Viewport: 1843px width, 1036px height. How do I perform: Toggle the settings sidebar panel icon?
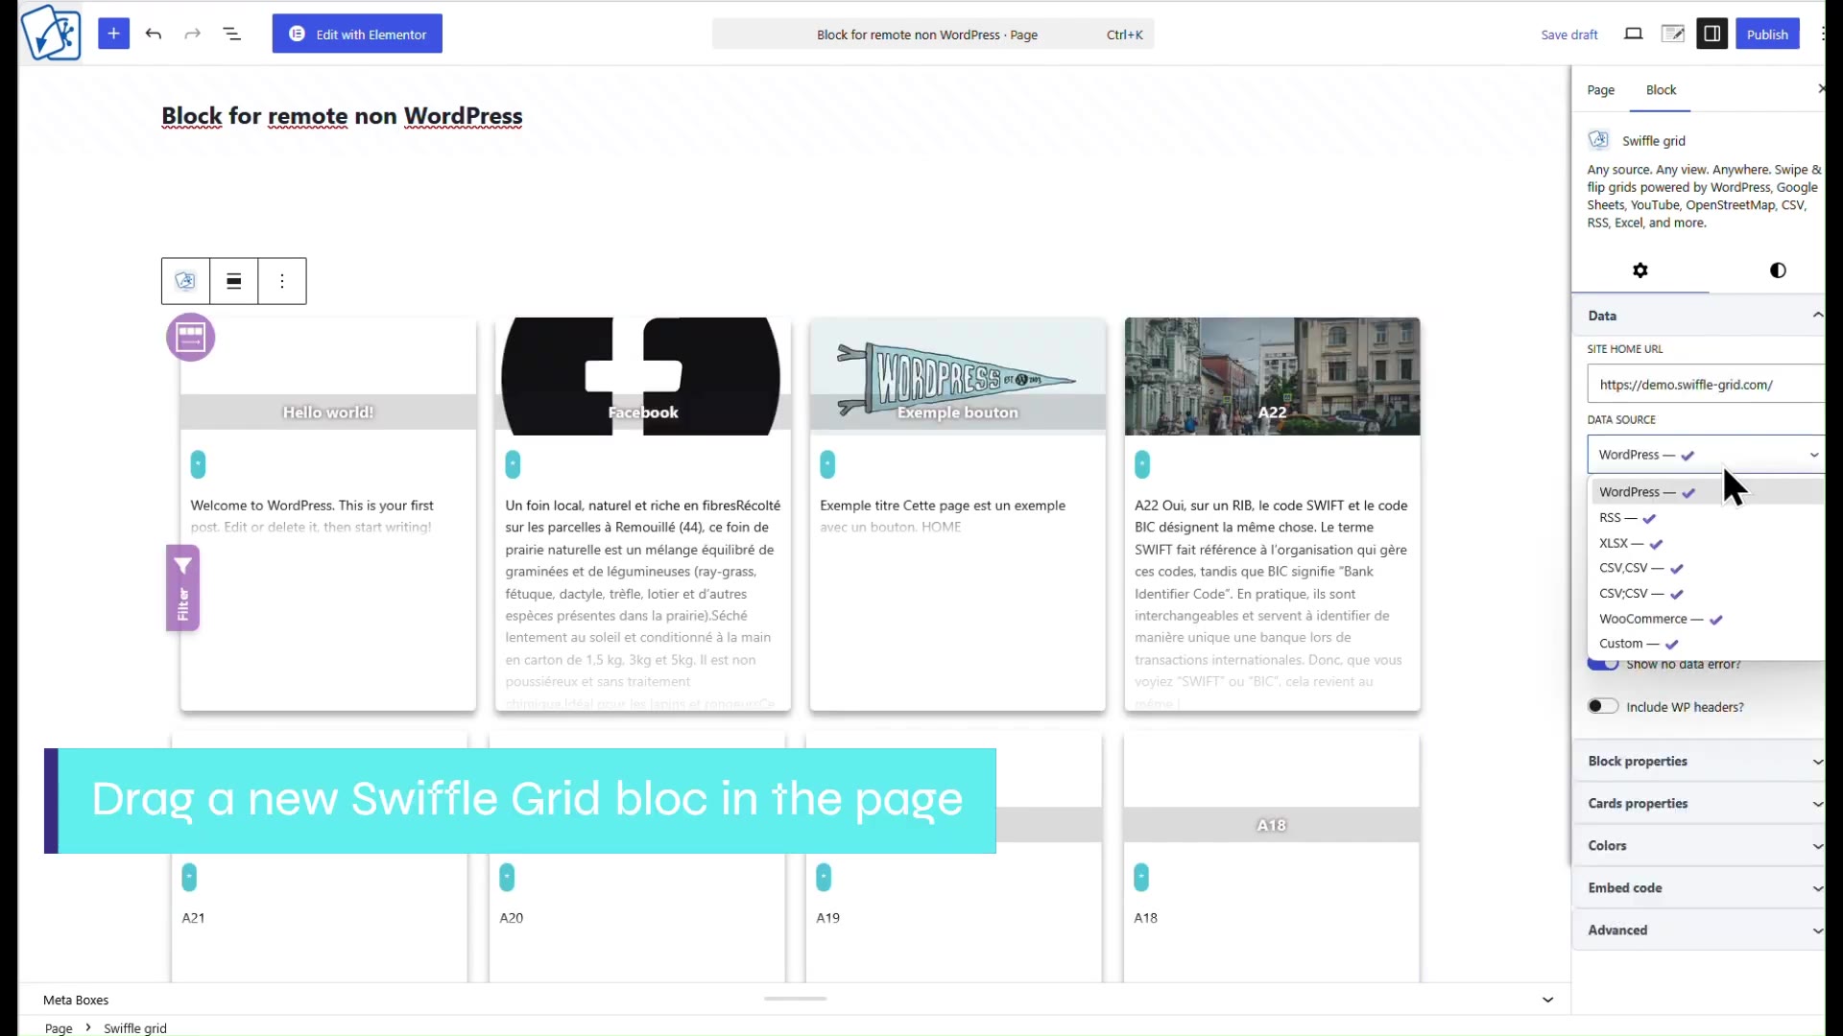coord(1711,34)
